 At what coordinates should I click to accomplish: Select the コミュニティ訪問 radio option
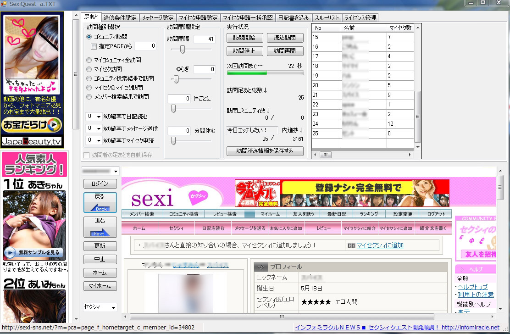89,37
